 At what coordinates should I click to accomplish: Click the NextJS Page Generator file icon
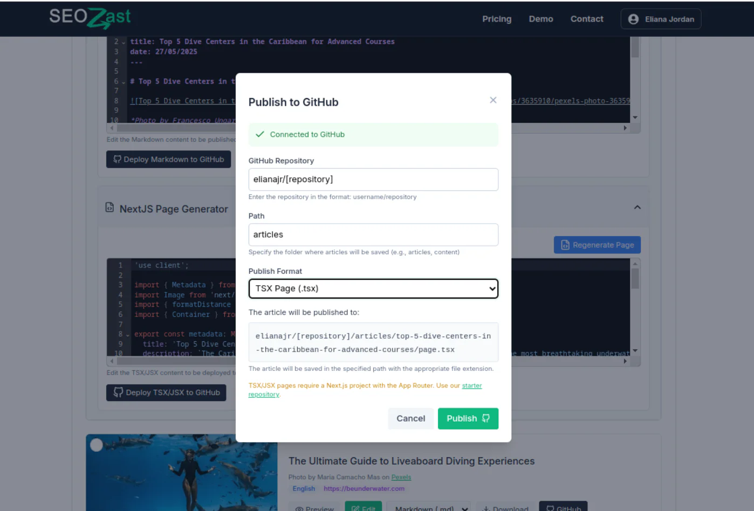(109, 207)
